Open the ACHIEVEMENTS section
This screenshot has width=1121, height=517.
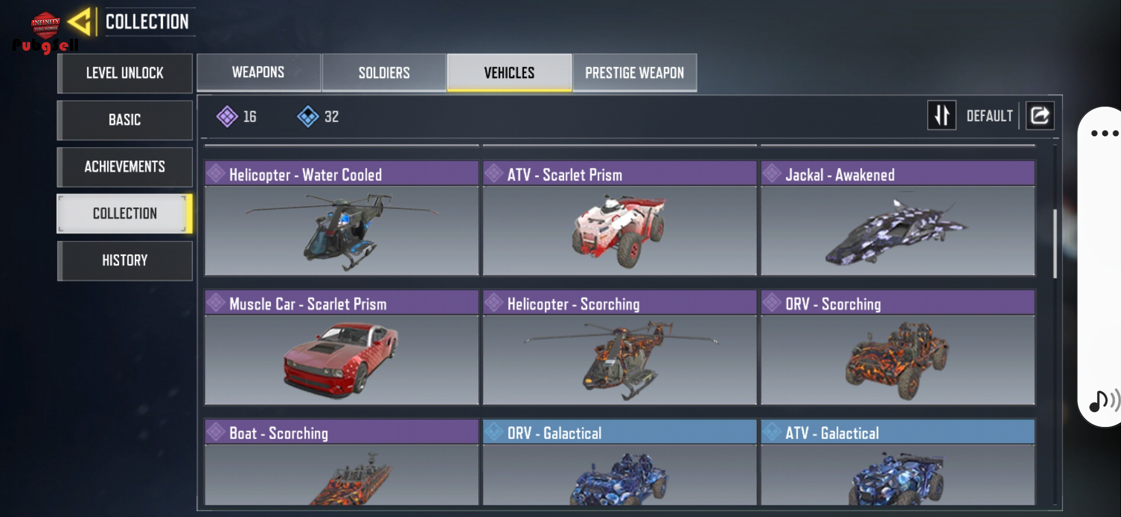coord(125,167)
